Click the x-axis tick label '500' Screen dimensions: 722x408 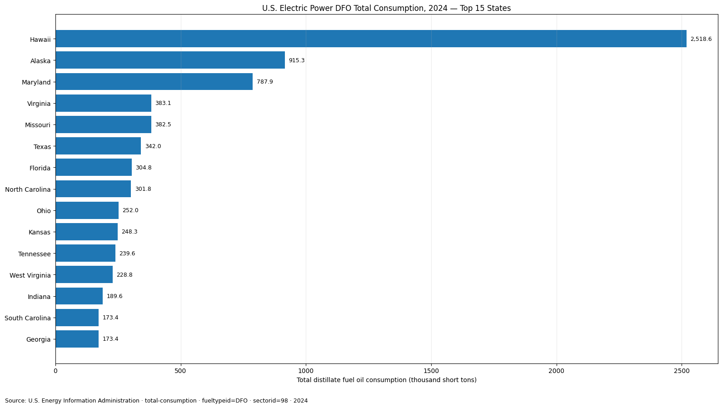[x=181, y=371]
